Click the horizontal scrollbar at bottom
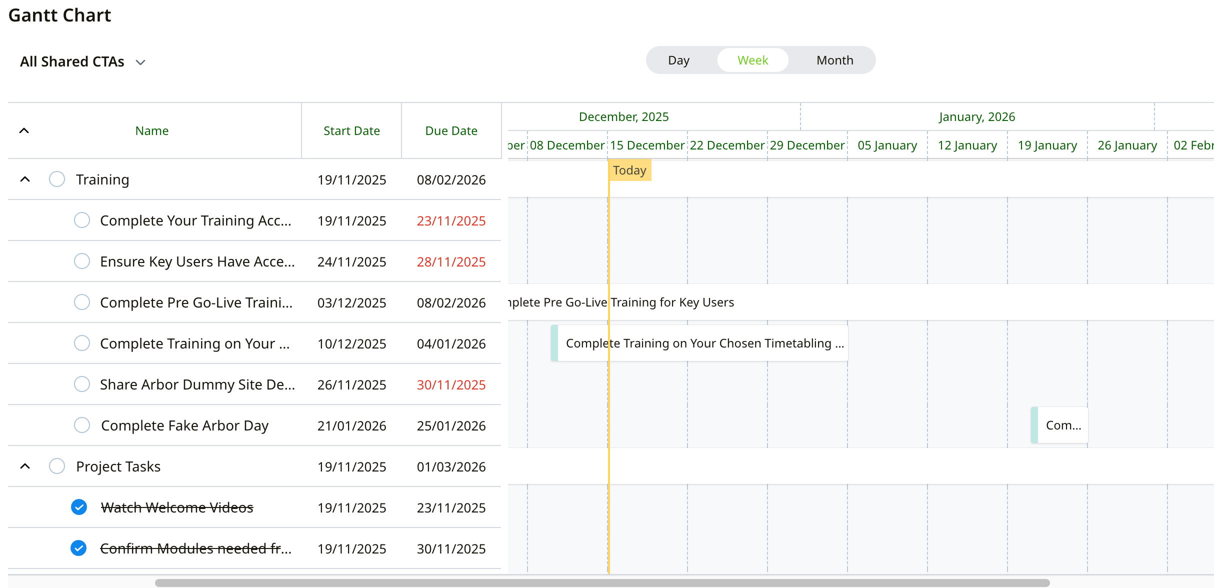Screen dimensions: 1214x588 602,582
